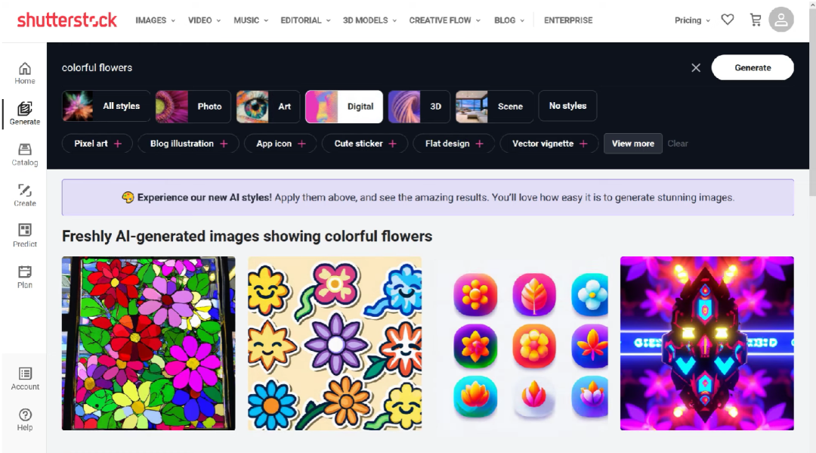Add the Pixel art style chip
Screen dimensions: 816x453
[x=97, y=144]
